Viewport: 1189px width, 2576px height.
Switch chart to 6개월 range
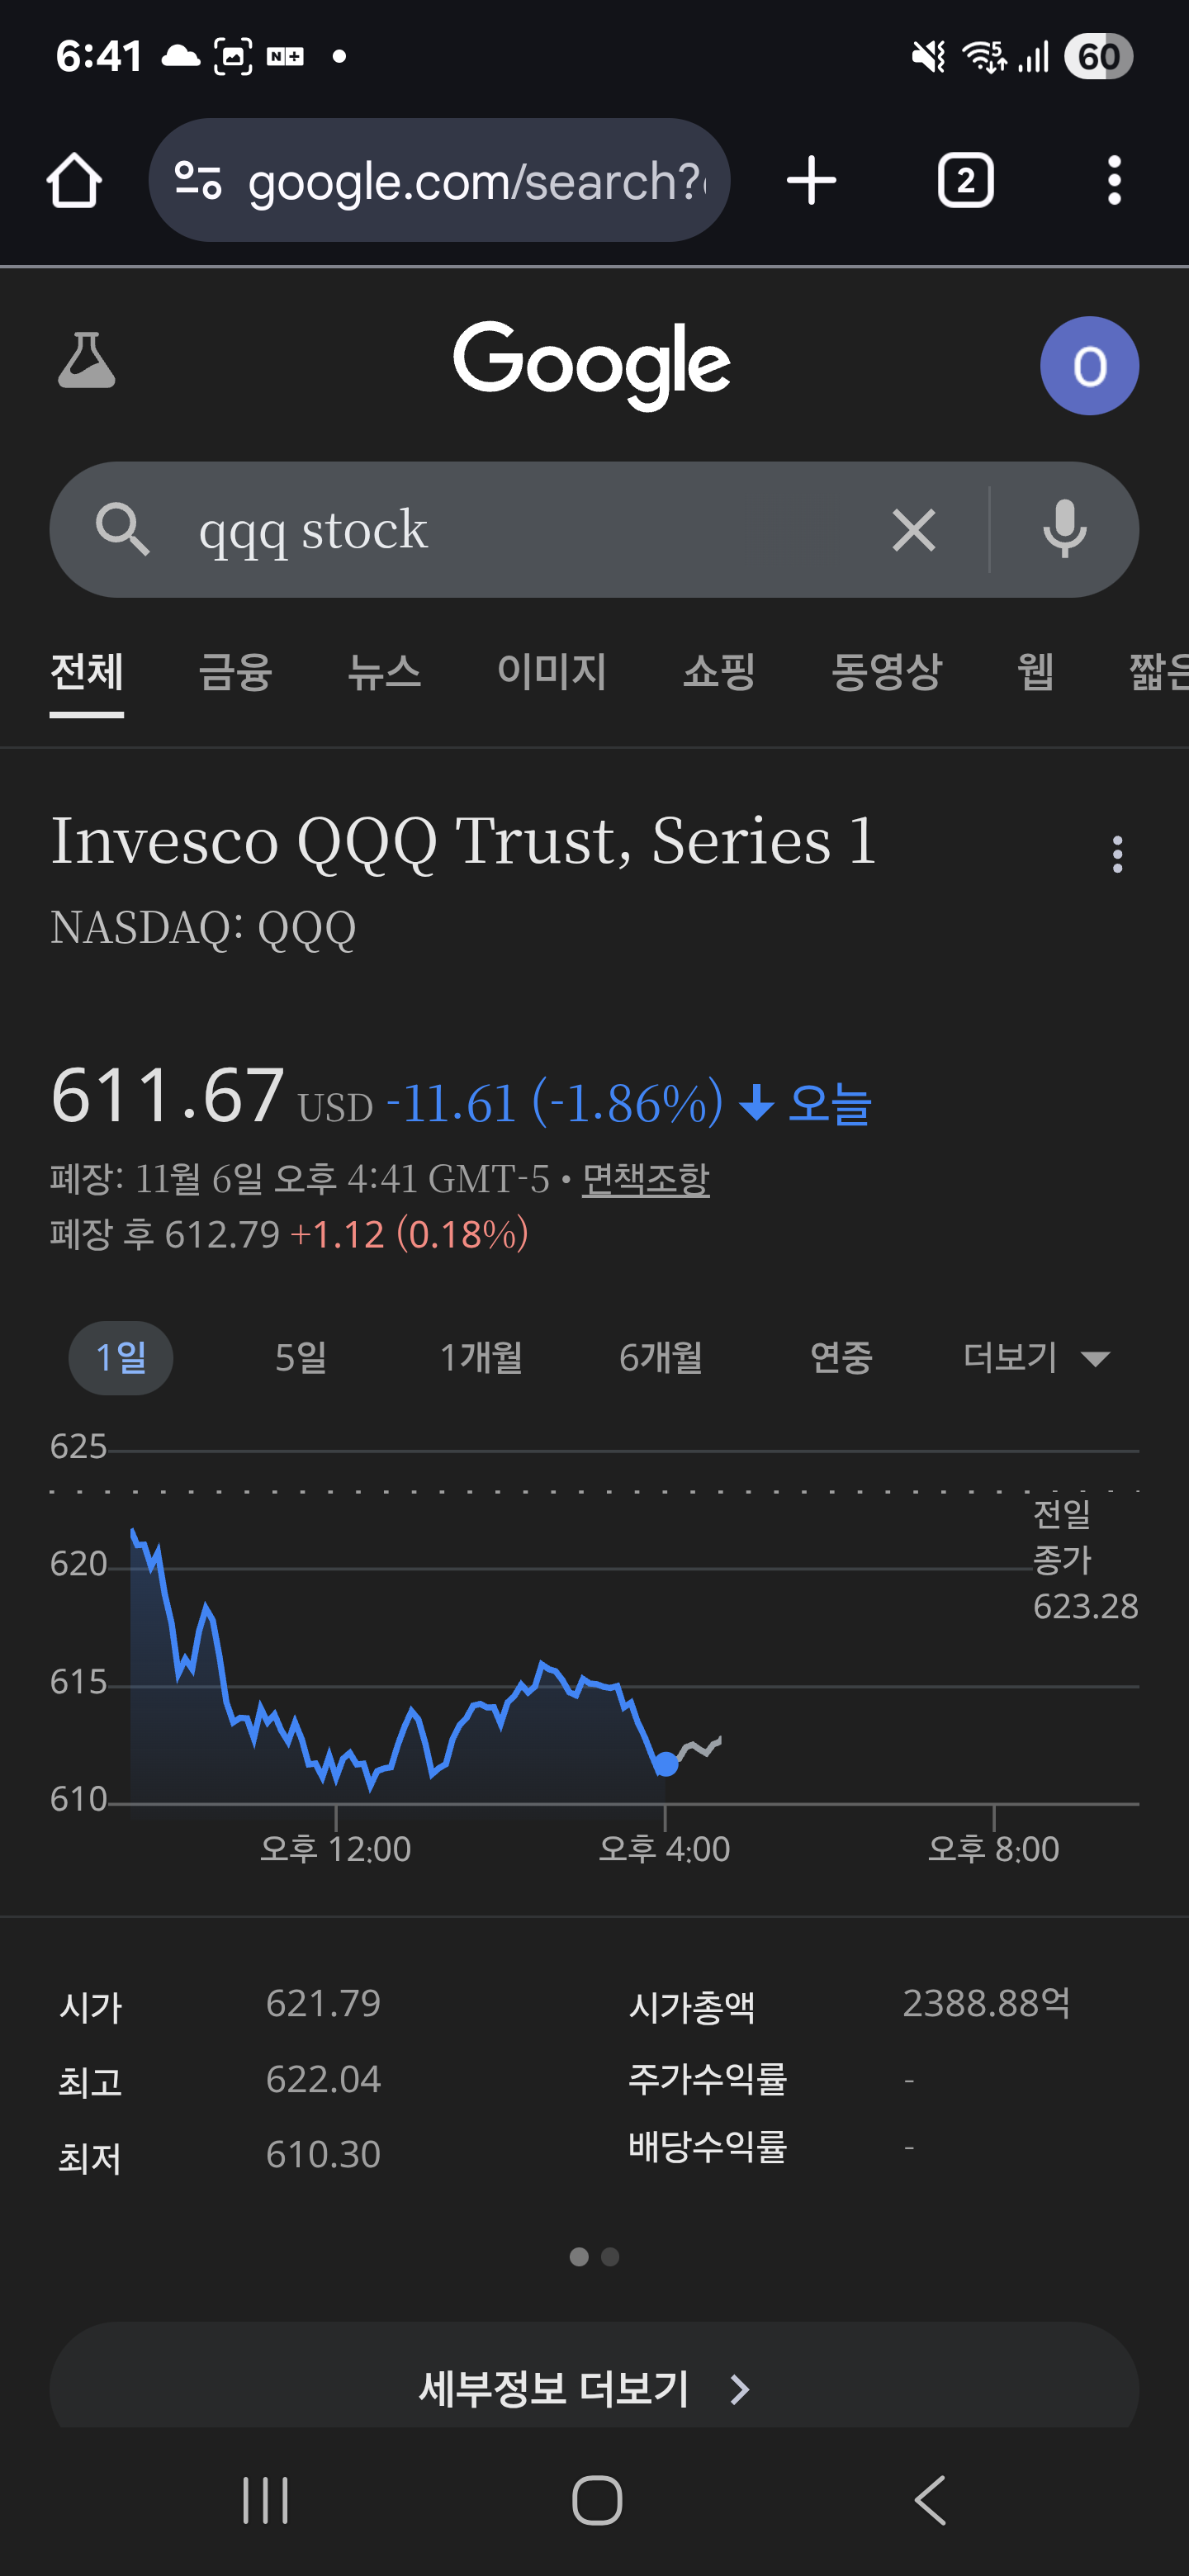[661, 1358]
